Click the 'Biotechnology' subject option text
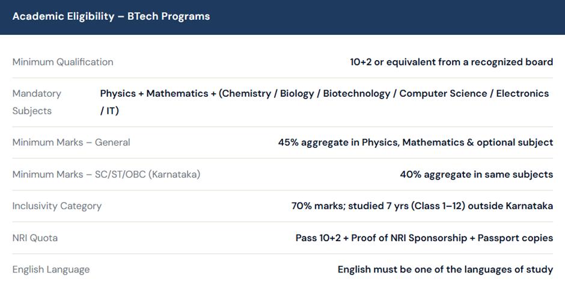Image resolution: width=565 pixels, height=294 pixels. click(x=358, y=94)
